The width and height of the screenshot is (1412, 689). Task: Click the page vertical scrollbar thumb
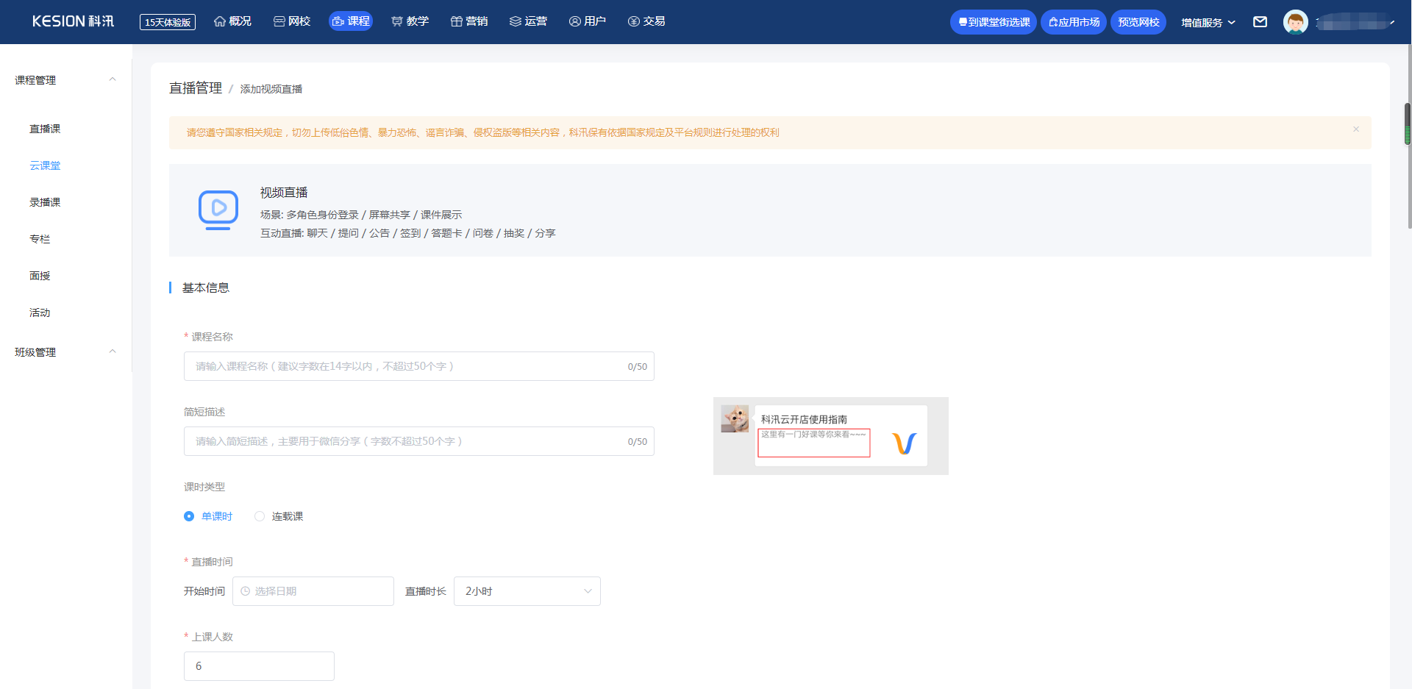[1408, 124]
